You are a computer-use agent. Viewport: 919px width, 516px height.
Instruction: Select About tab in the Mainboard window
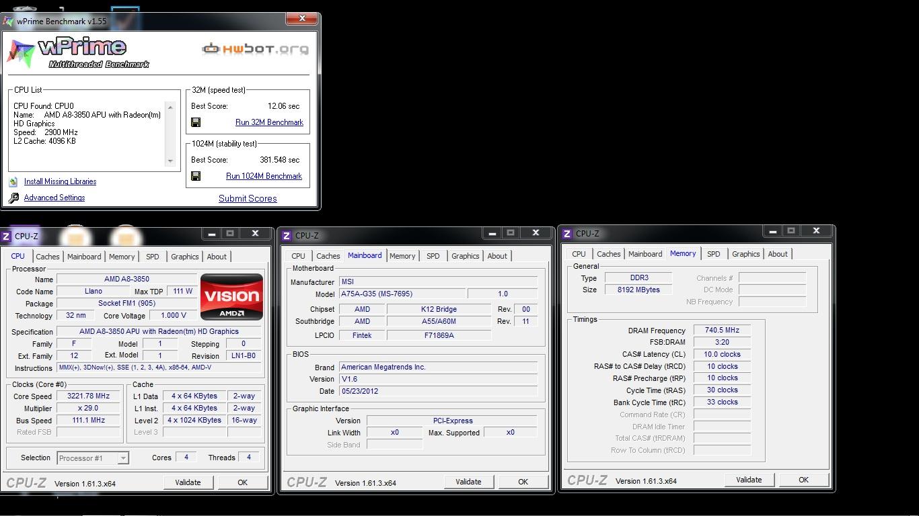click(x=497, y=256)
